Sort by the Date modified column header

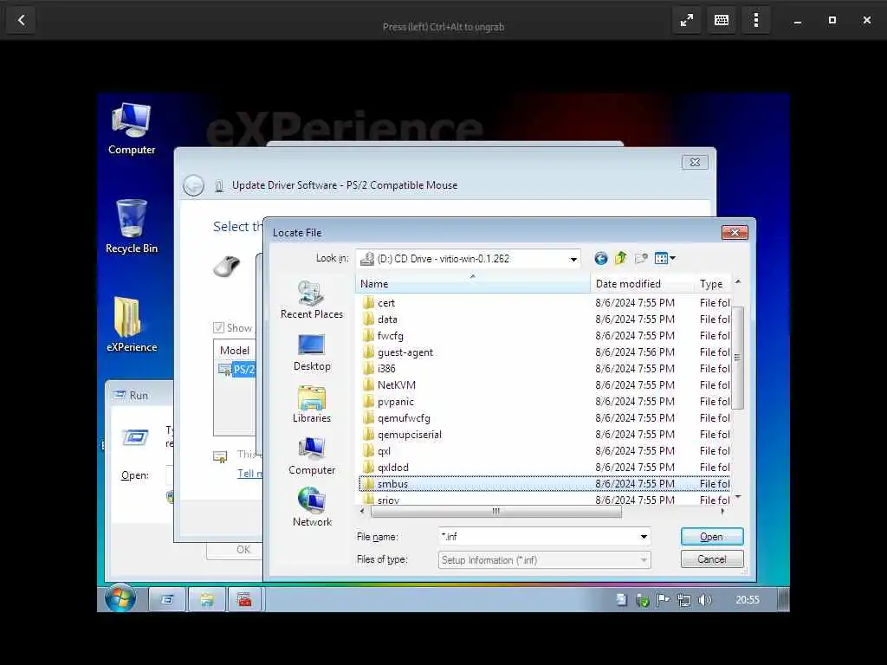tap(642, 283)
